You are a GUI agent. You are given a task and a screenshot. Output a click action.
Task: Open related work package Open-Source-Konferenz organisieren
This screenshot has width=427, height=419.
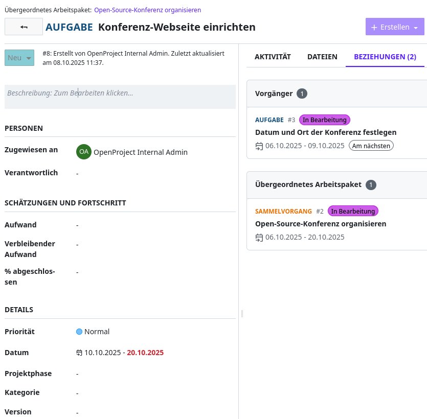321,224
